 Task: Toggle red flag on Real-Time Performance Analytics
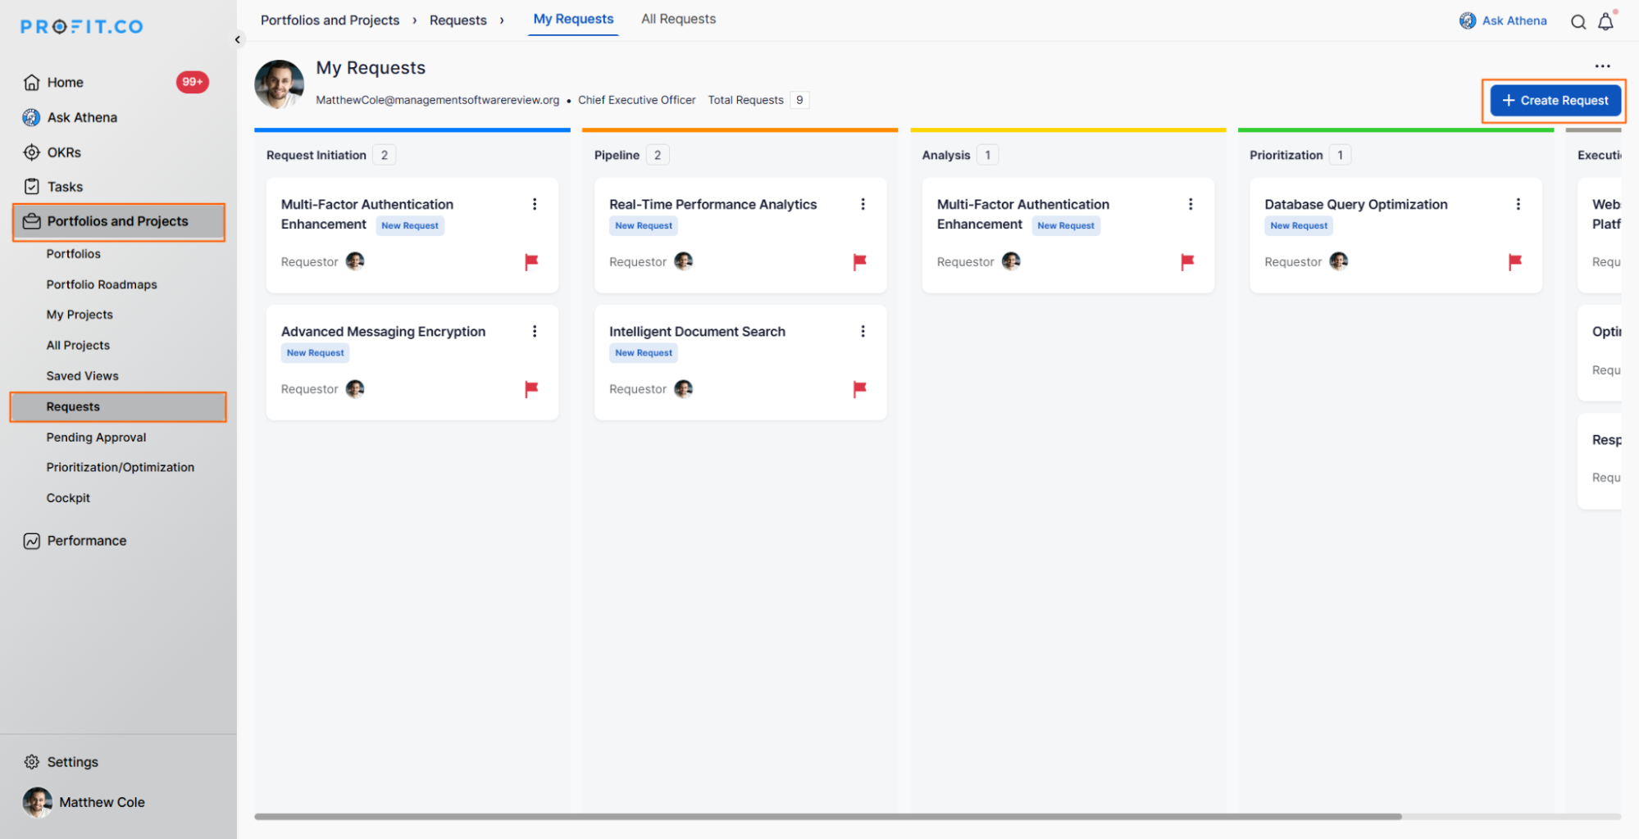(x=859, y=261)
